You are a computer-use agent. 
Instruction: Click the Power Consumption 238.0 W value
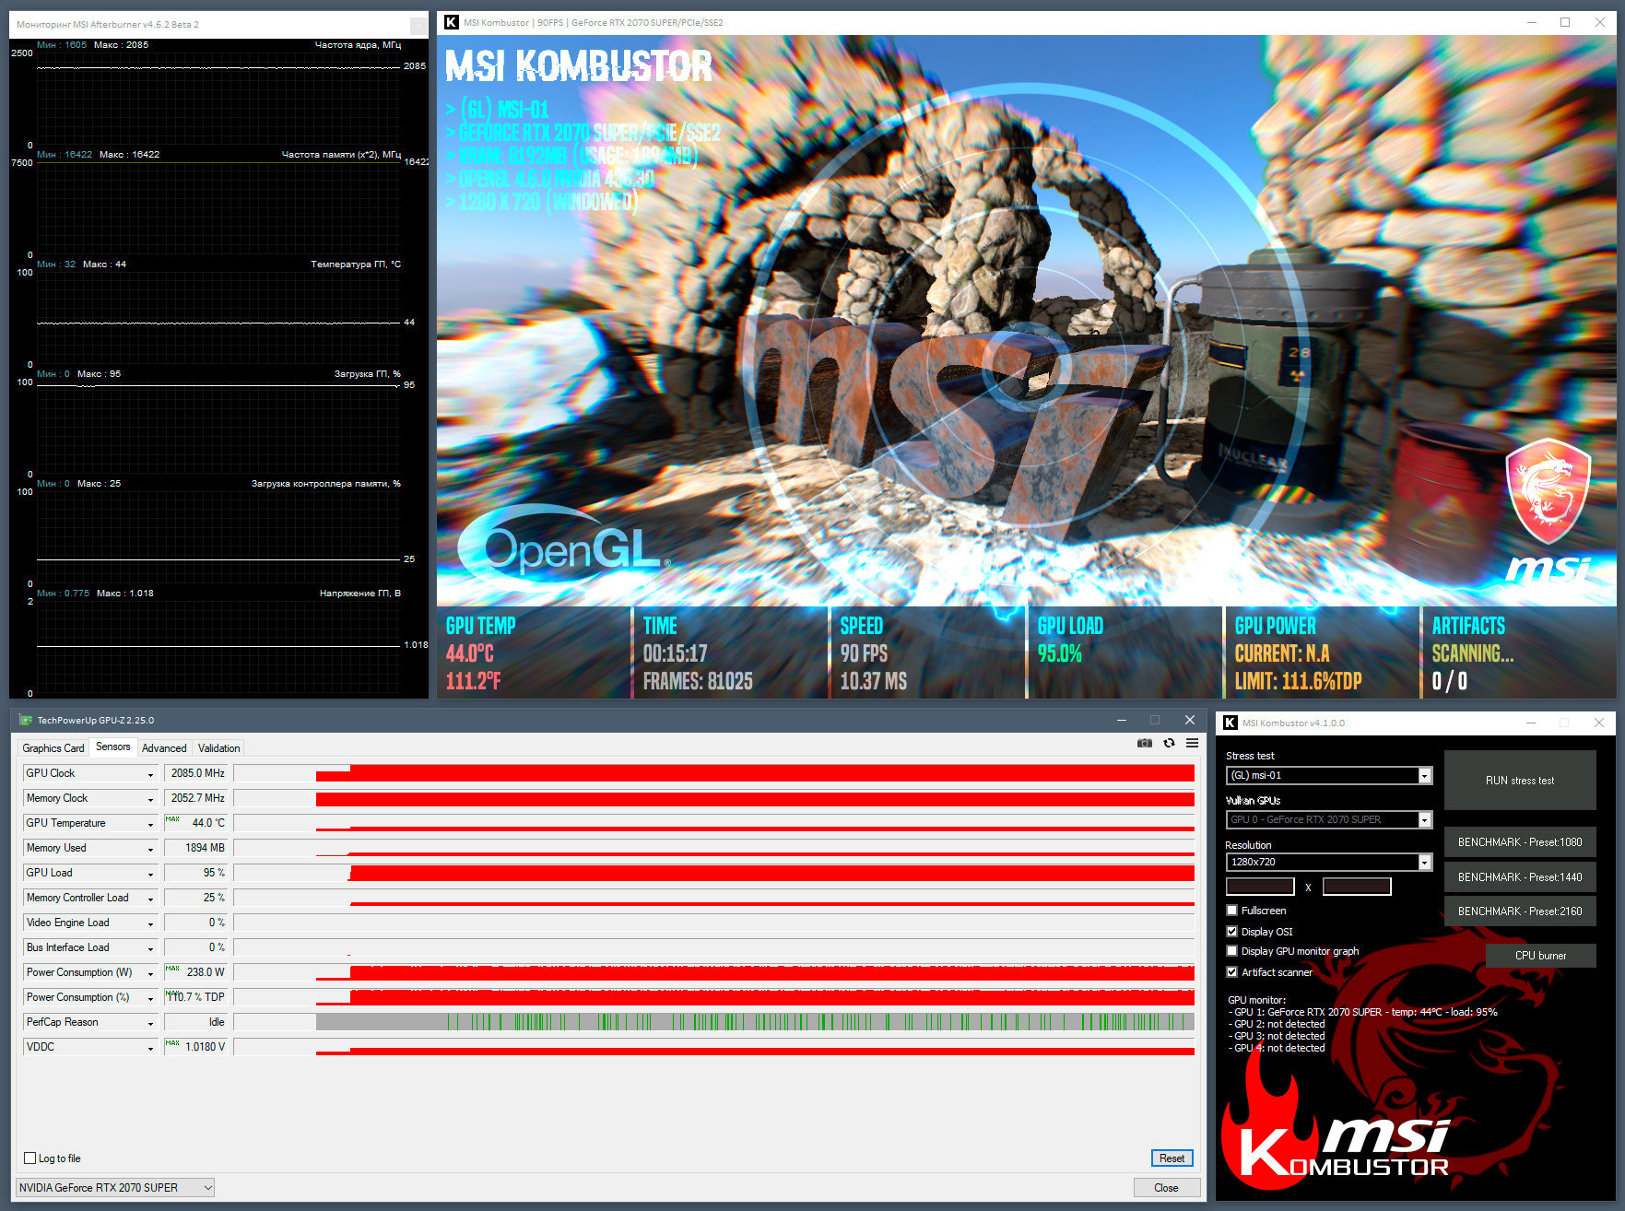point(195,972)
